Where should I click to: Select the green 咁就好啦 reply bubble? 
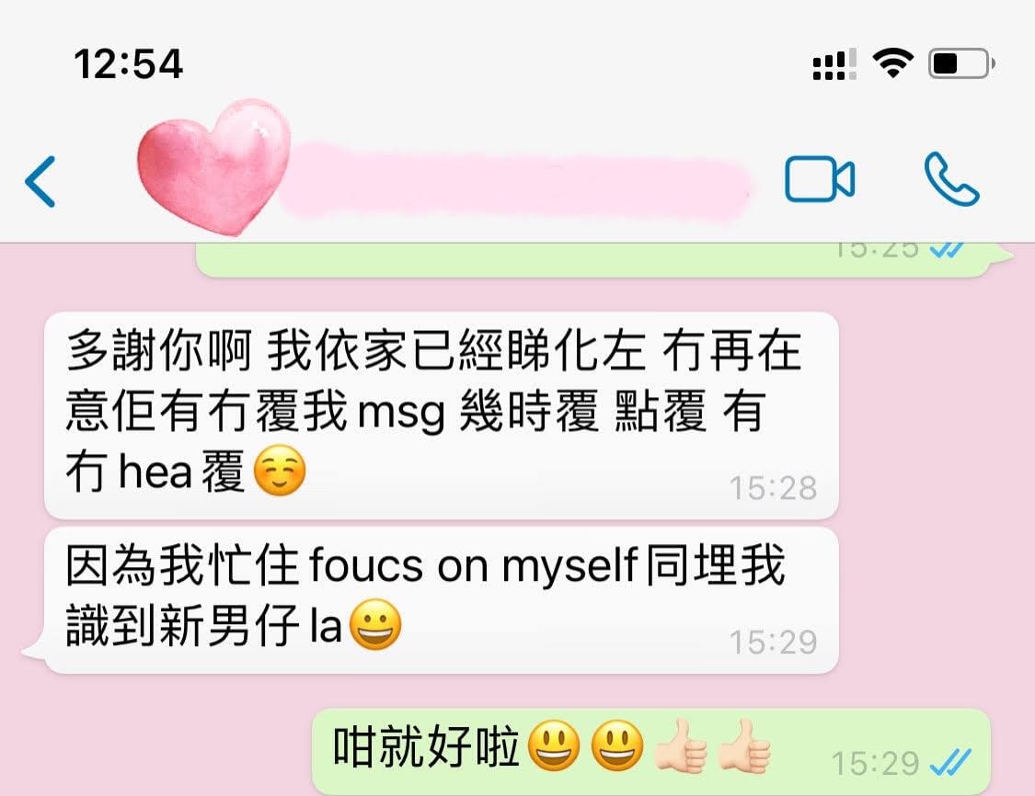coord(650,752)
